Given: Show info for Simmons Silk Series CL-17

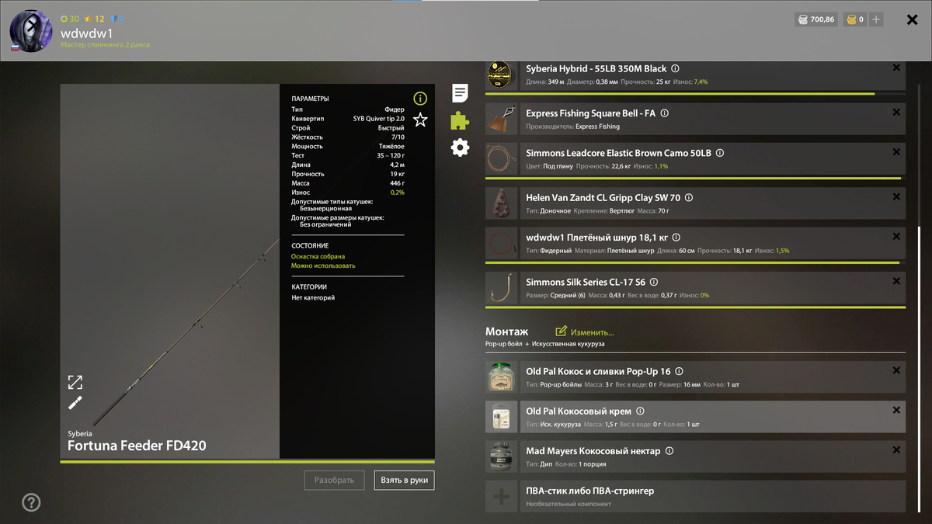Looking at the screenshot, I should [x=654, y=282].
